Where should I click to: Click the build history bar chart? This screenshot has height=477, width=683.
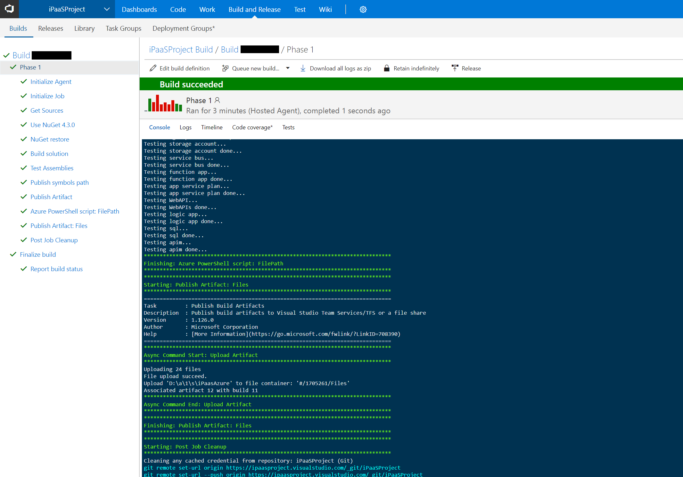click(x=163, y=103)
